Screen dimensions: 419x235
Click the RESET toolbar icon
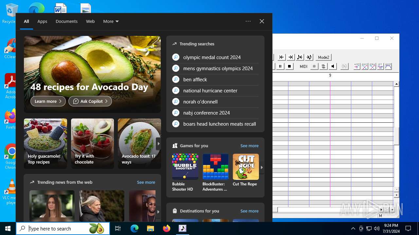pos(388,66)
